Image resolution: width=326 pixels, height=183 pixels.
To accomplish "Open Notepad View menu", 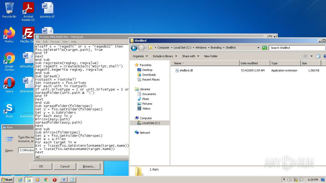I will (x=65, y=42).
